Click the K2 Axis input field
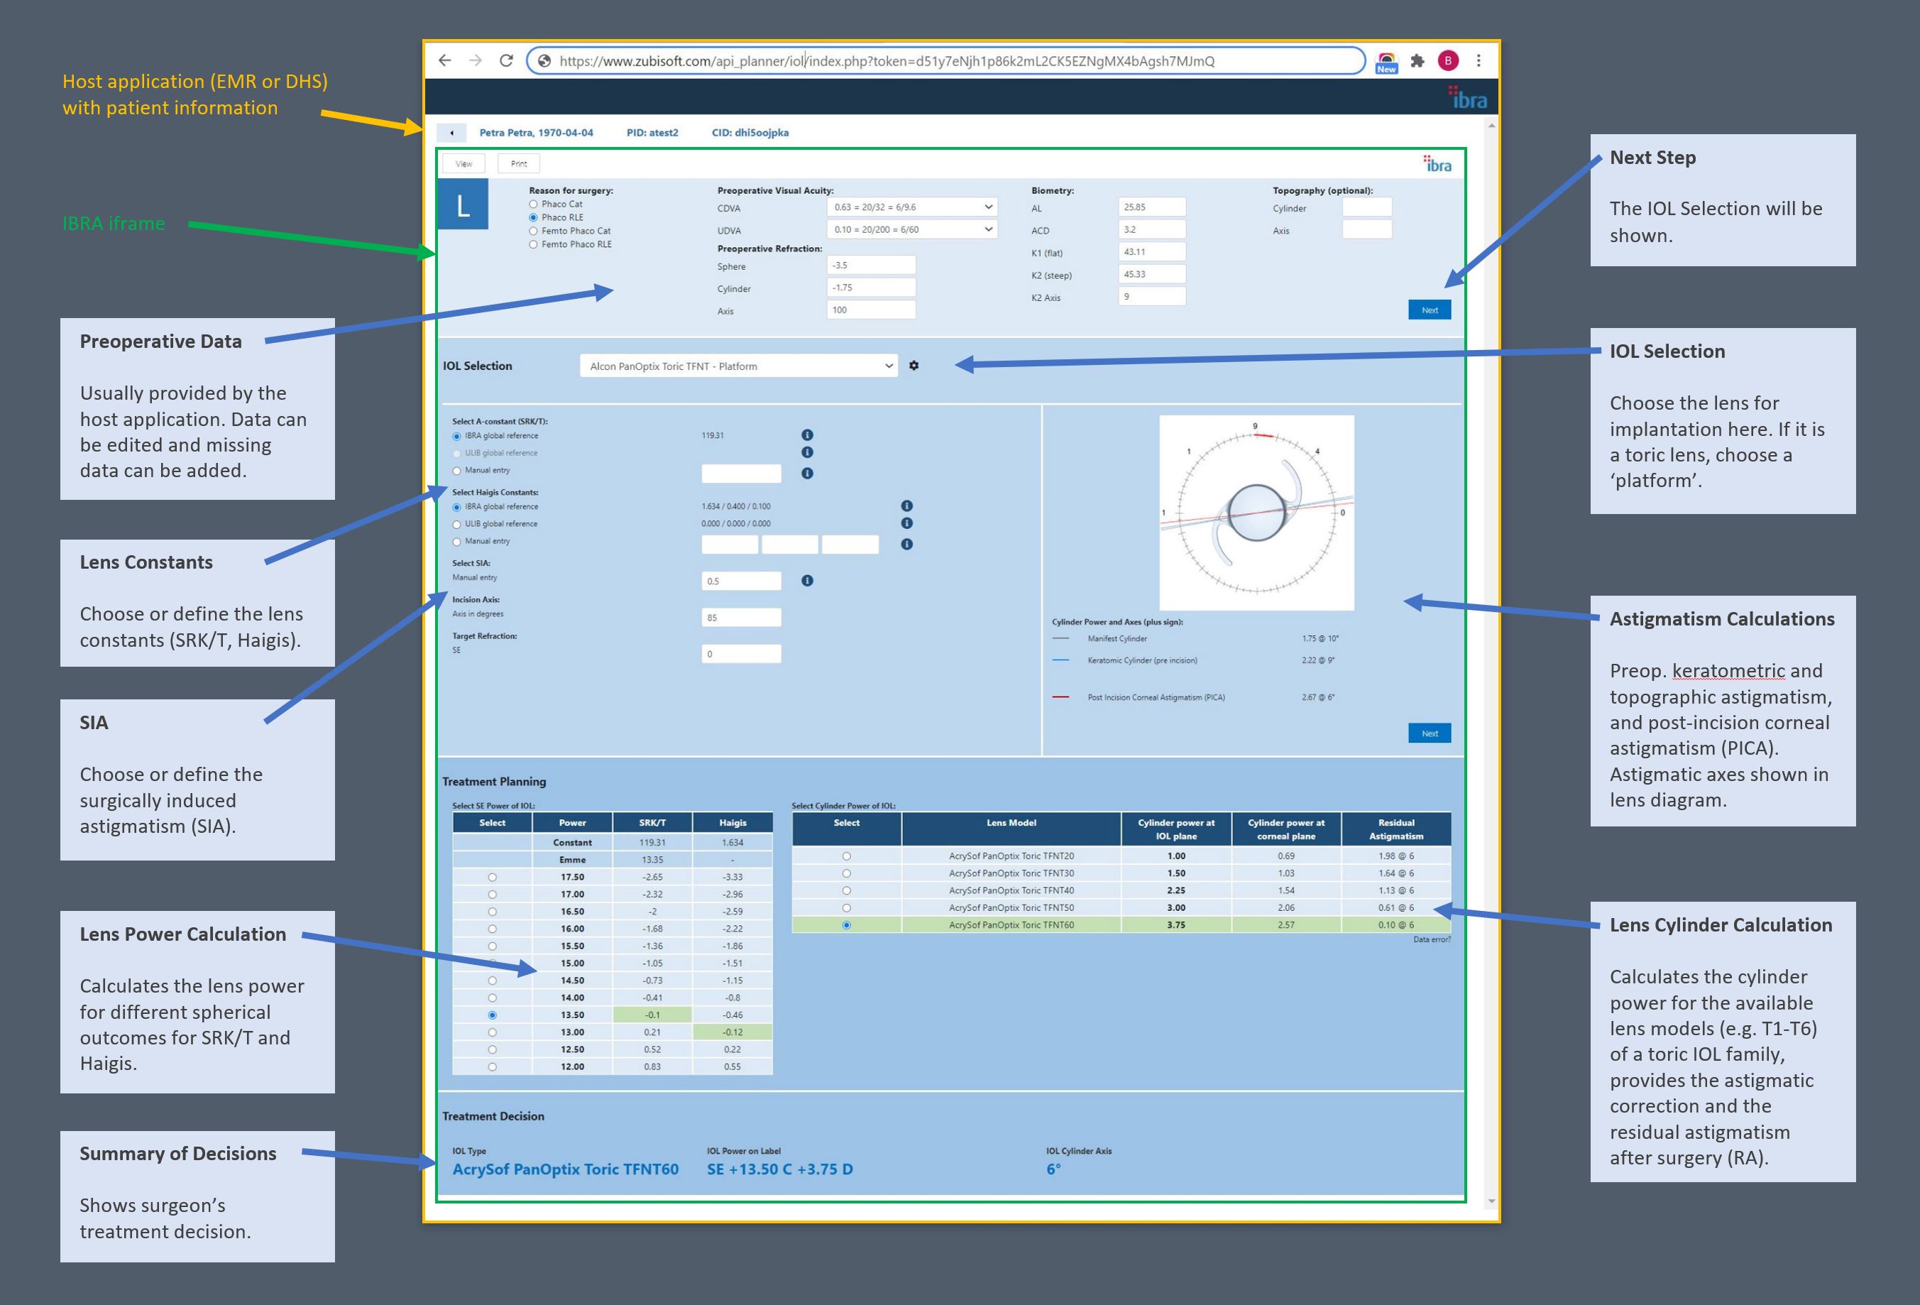The height and width of the screenshot is (1305, 1920). [1152, 296]
